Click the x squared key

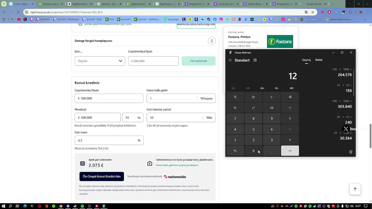(x=253, y=108)
